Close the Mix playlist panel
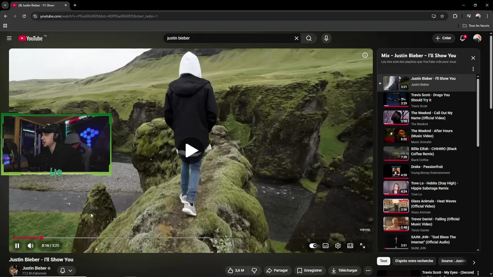 point(473,58)
